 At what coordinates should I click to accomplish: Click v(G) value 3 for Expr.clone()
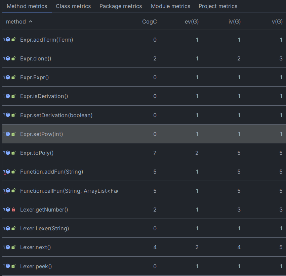pyautogui.click(x=281, y=58)
